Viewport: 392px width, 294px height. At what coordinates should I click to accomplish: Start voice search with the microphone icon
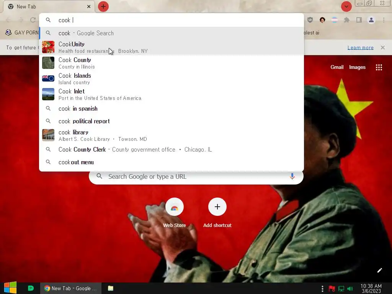coord(292,176)
